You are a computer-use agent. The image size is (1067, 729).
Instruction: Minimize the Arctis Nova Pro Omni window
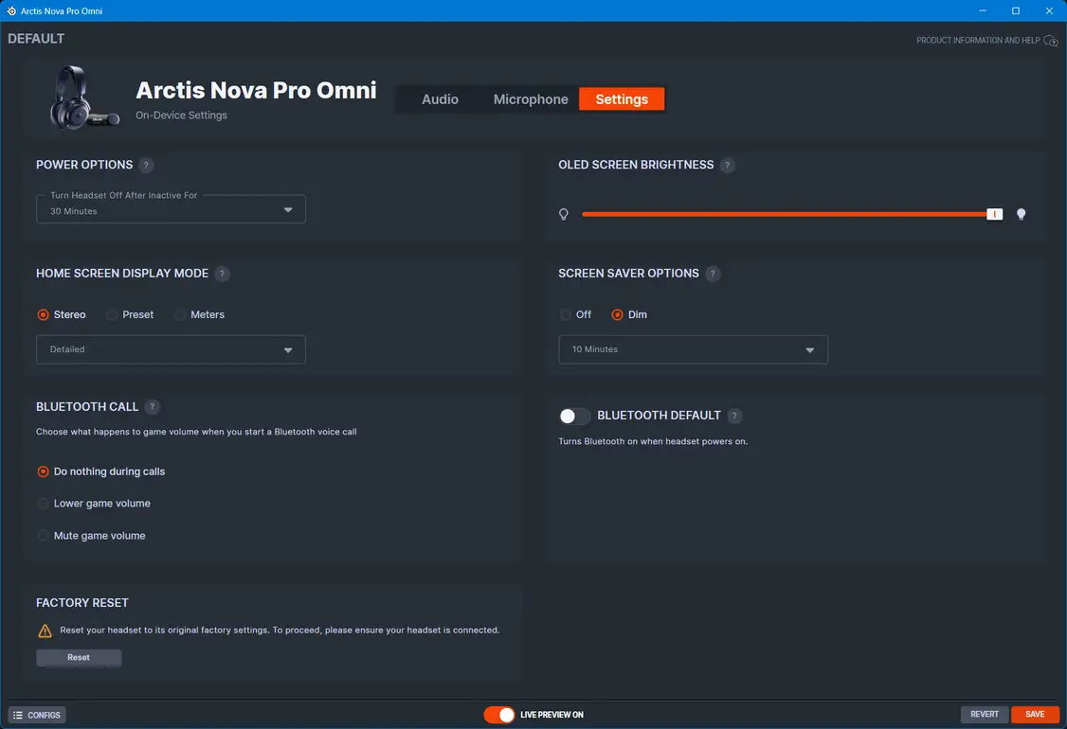tap(983, 10)
